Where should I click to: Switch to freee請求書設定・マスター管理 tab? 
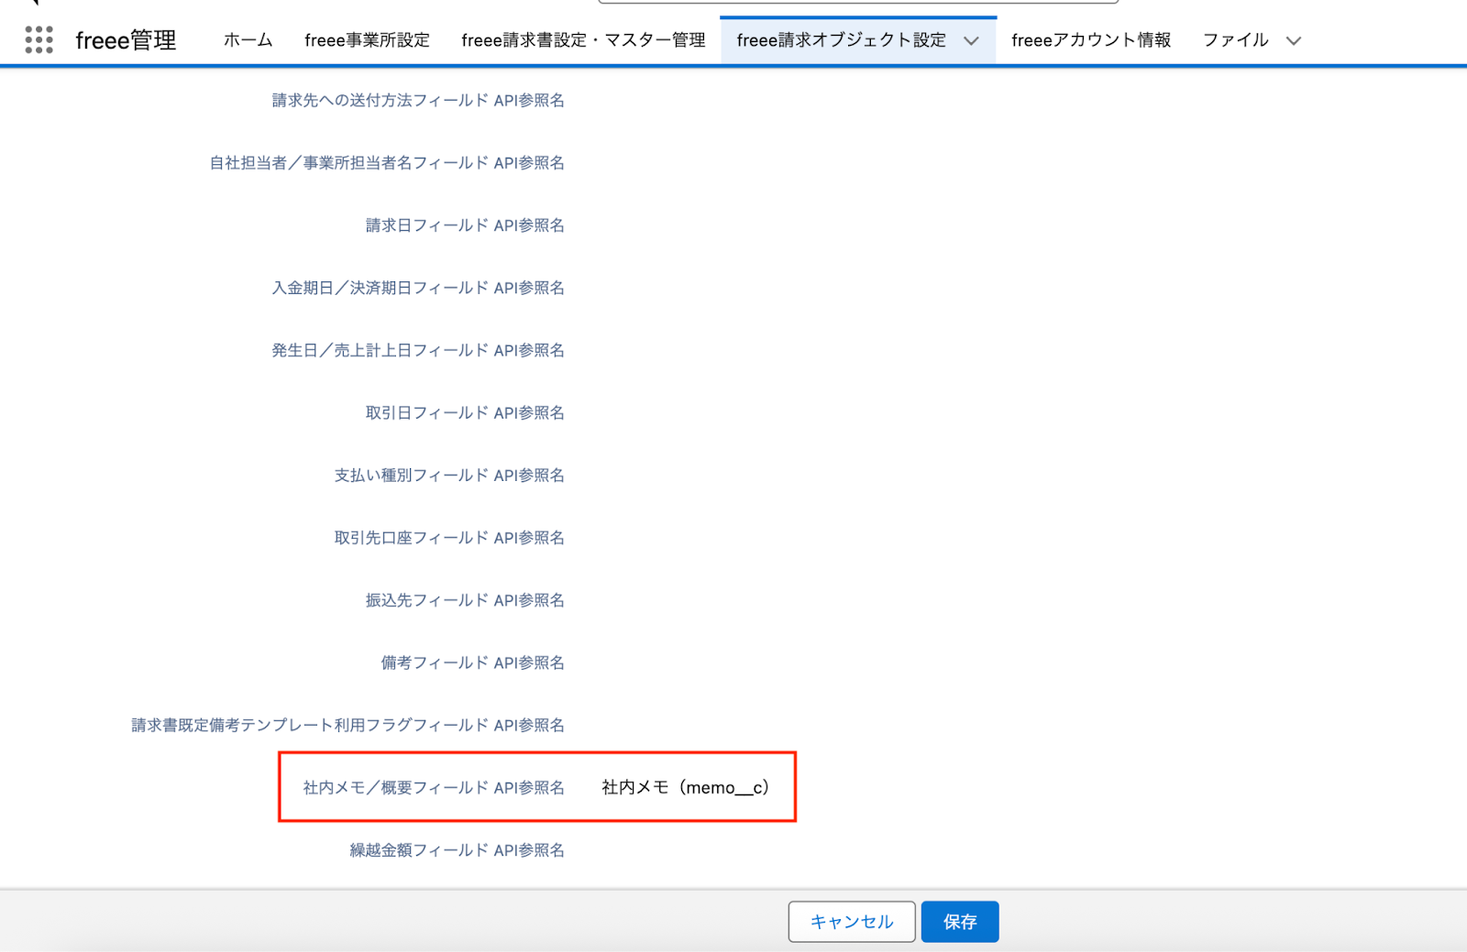[583, 40]
